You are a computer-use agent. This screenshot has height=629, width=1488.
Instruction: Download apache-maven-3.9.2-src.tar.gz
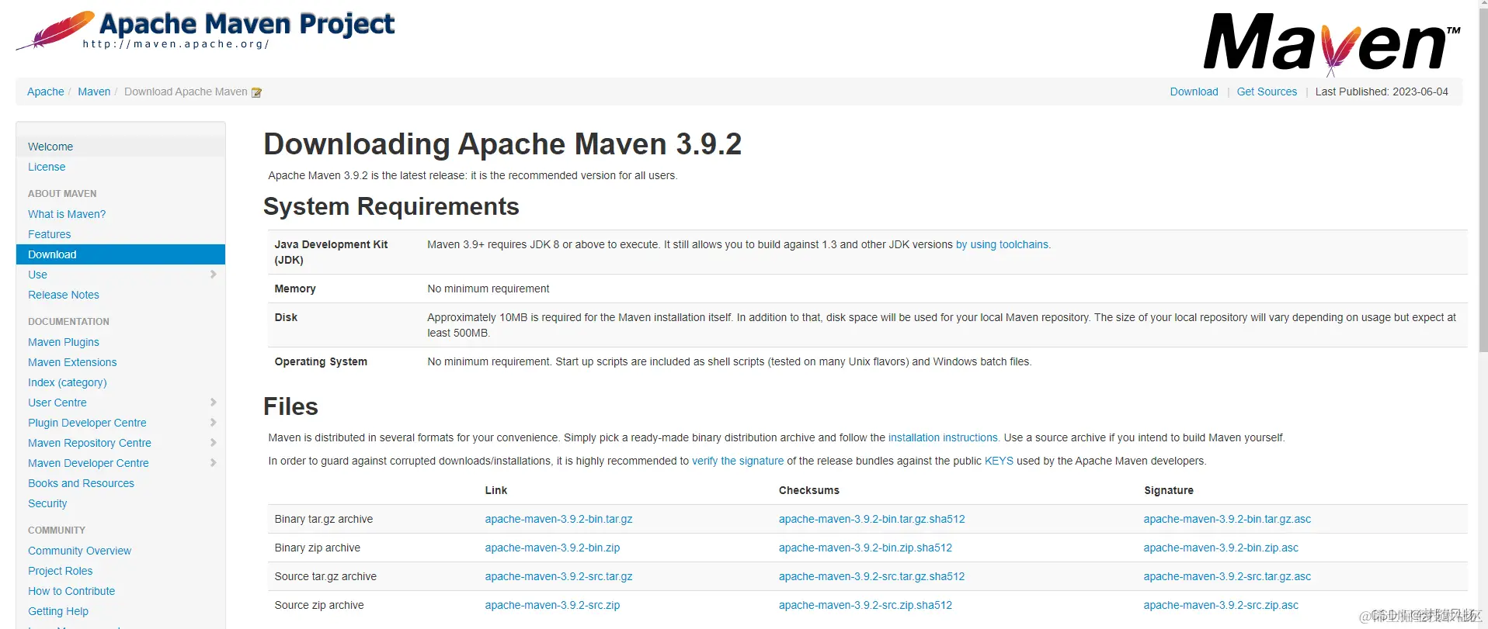click(x=558, y=576)
